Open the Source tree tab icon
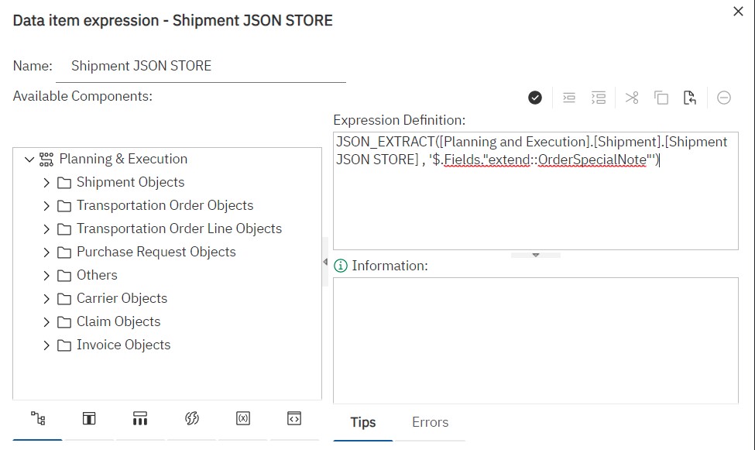Screen dimensions: 755x450 (x=38, y=419)
